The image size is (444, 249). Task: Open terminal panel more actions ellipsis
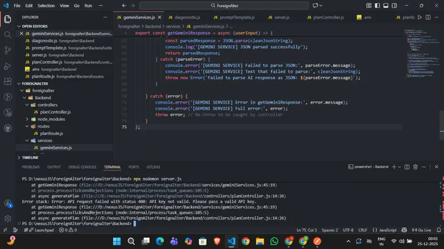click(424, 167)
